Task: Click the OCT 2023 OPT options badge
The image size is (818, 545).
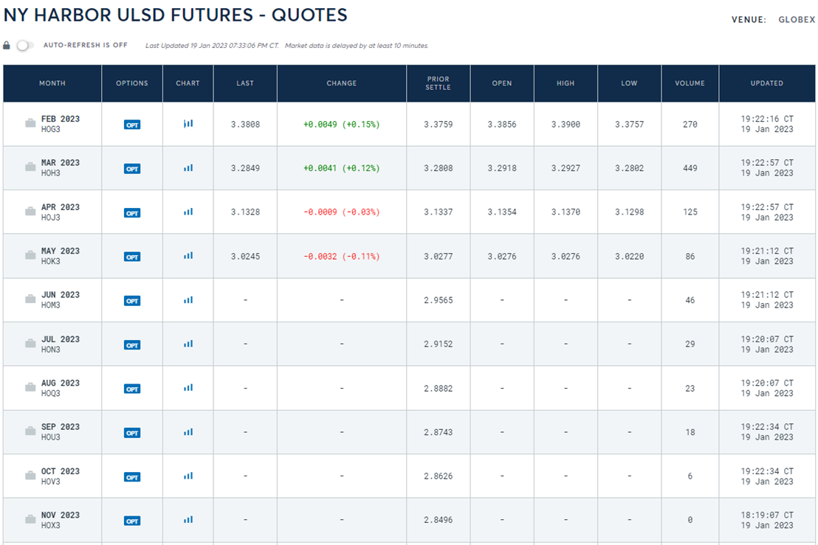Action: [132, 476]
